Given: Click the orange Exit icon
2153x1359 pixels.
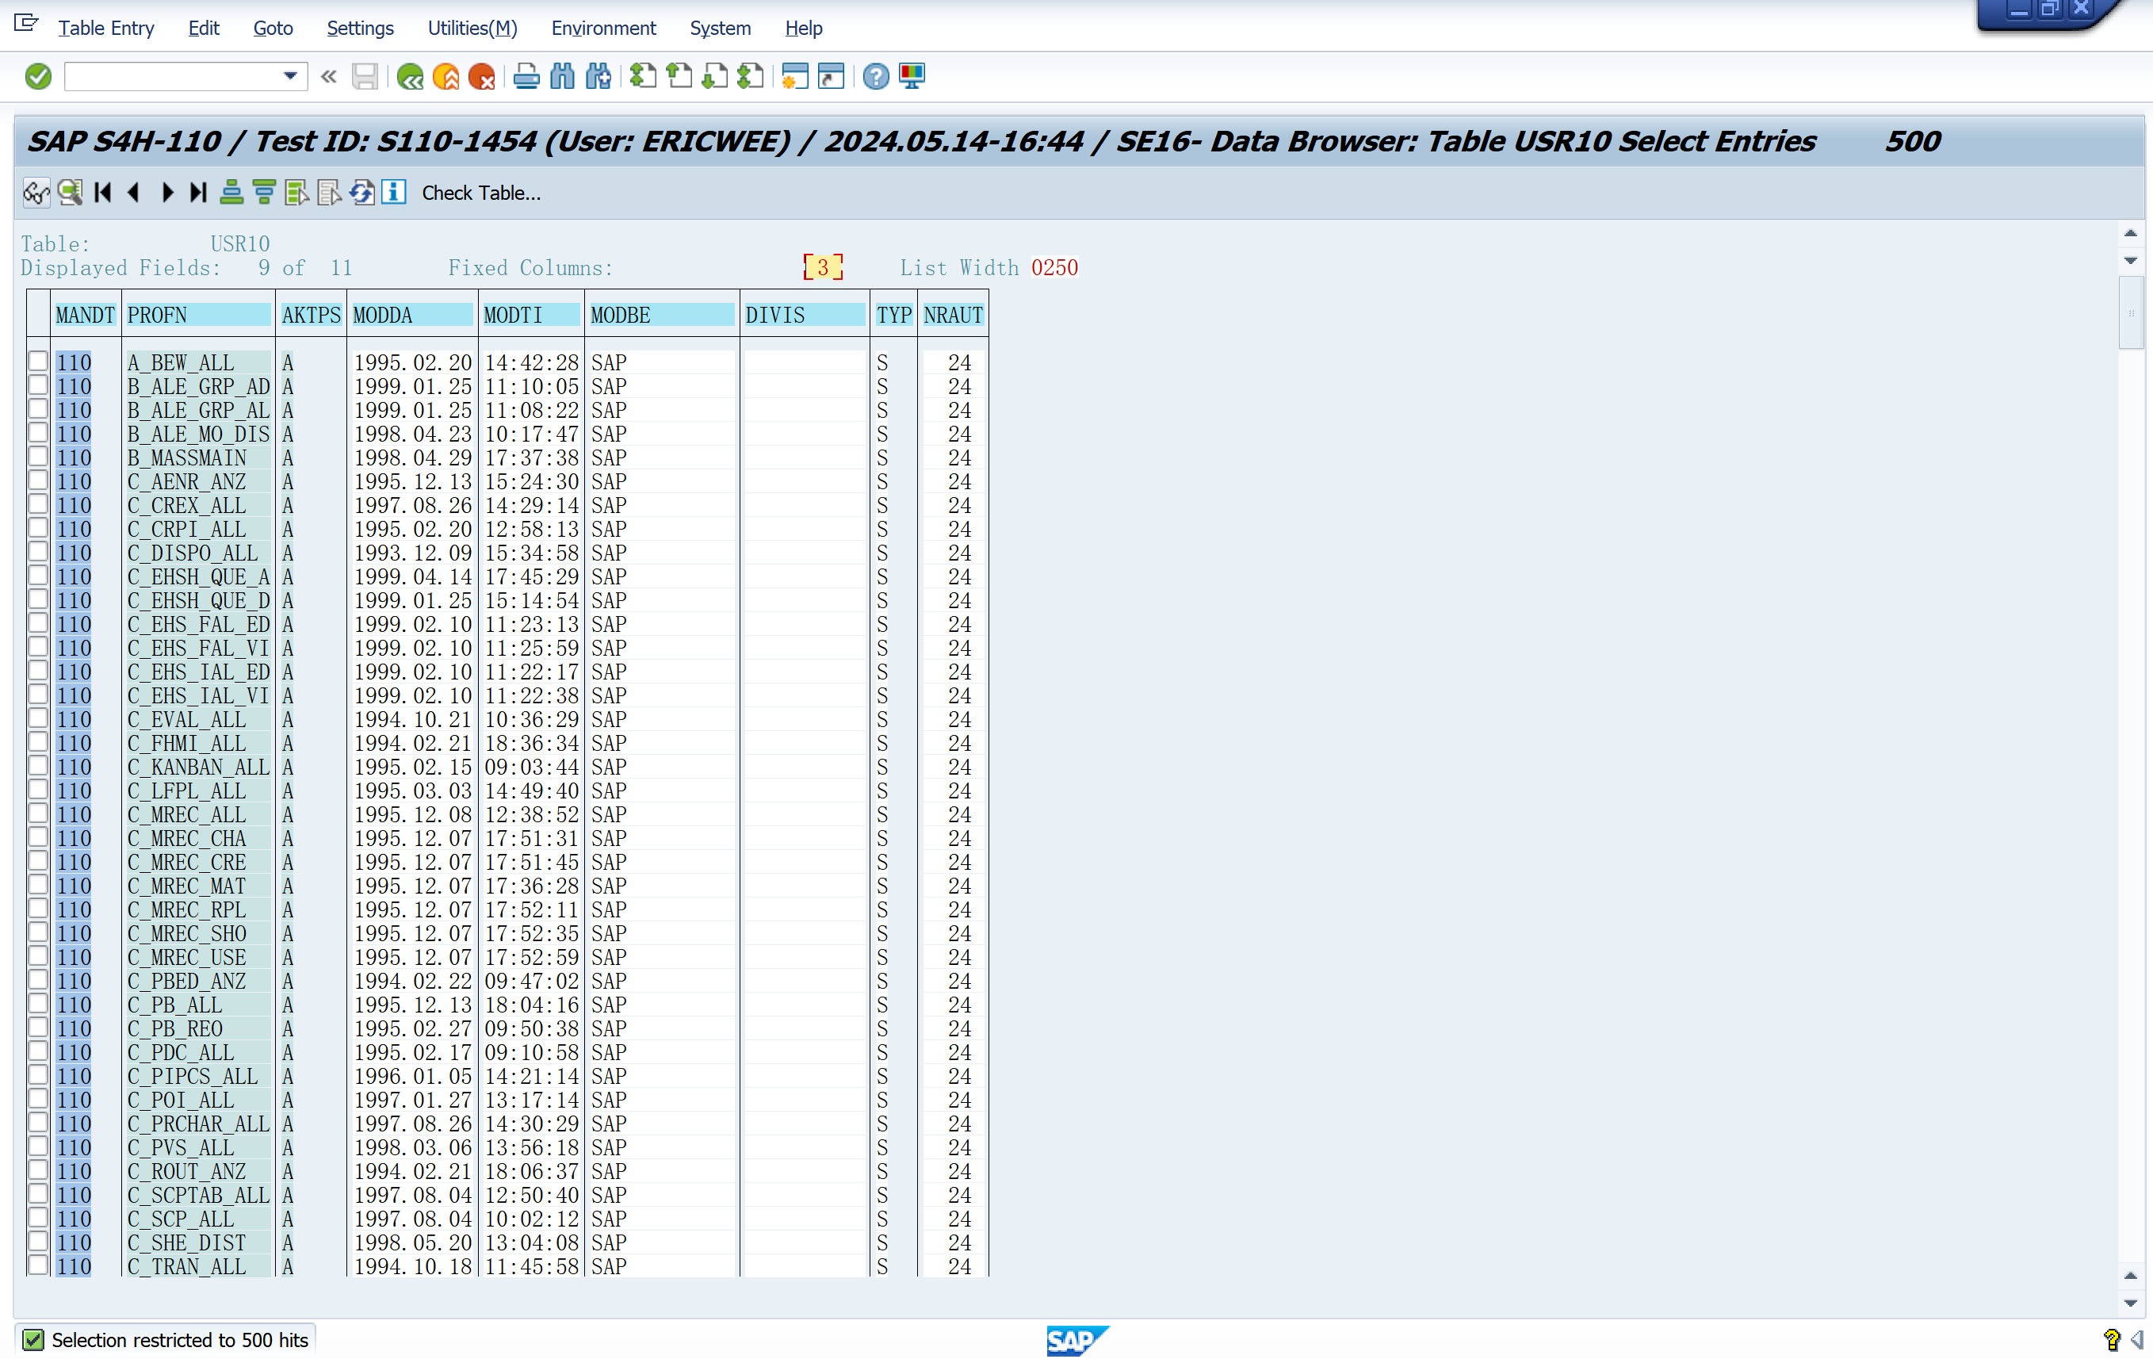Looking at the screenshot, I should (x=446, y=77).
